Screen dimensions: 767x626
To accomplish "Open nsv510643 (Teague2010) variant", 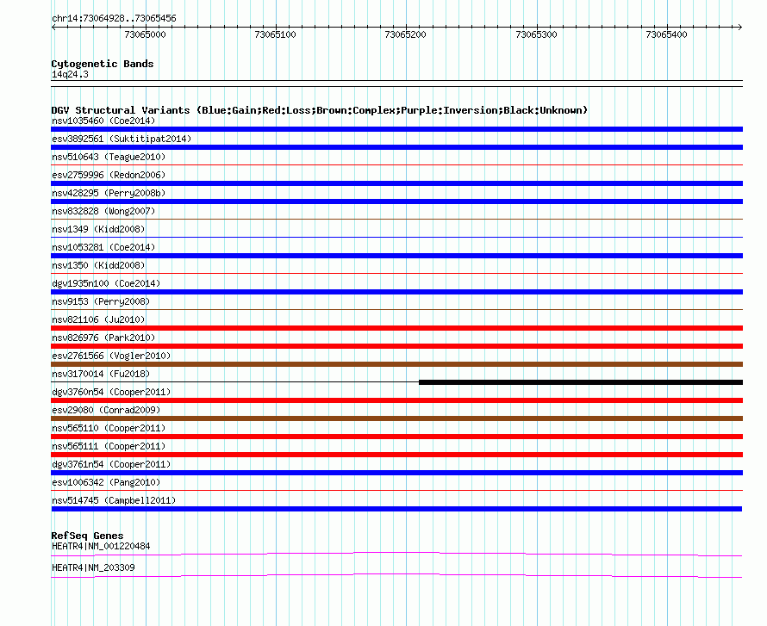I will point(109,157).
